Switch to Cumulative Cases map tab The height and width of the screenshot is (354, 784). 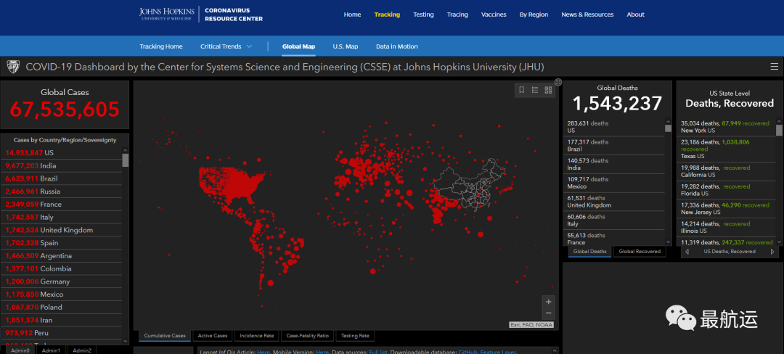(x=165, y=336)
